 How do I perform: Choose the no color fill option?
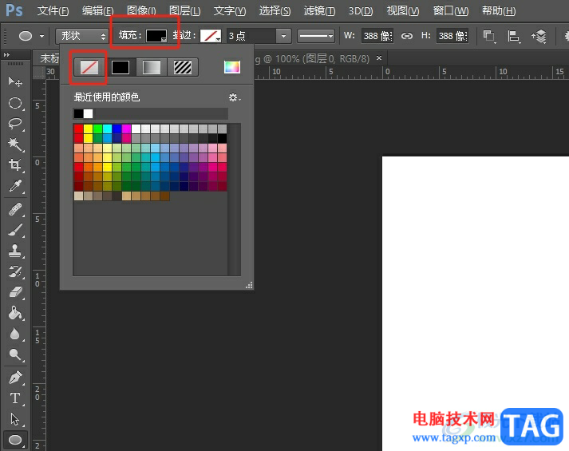(89, 67)
